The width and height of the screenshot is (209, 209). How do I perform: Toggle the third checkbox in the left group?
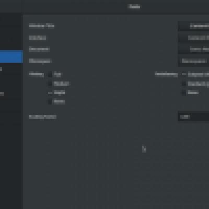[x=50, y=93]
